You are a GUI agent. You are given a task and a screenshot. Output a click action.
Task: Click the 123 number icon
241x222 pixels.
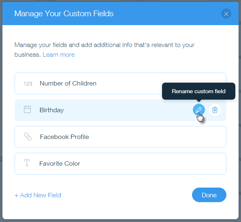28,83
